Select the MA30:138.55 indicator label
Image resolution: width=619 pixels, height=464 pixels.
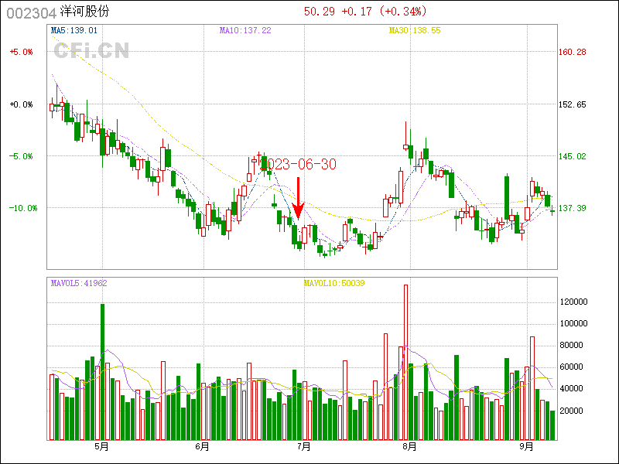click(x=415, y=30)
